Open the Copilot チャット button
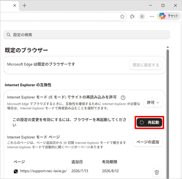Viewport: 182px width, 179px height. coord(169,16)
